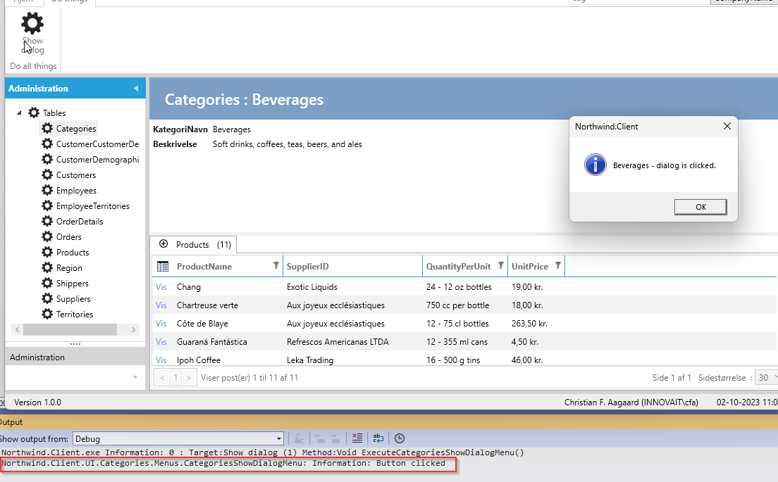Click the gear icon next to Suppliers

[x=47, y=298]
